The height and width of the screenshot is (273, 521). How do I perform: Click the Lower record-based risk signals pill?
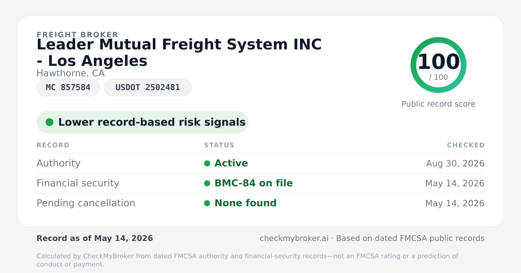(142, 122)
